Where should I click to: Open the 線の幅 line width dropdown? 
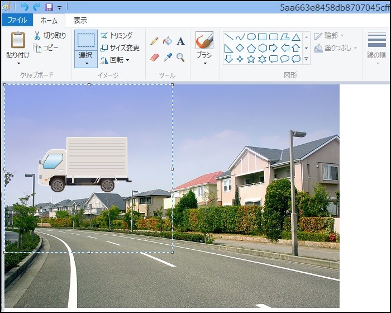tap(377, 48)
